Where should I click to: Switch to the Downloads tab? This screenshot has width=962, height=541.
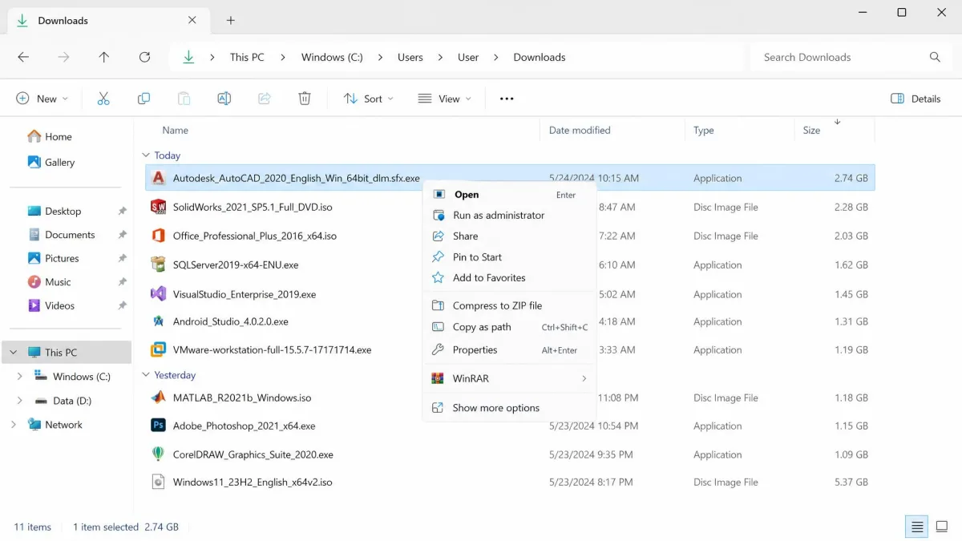(108, 21)
